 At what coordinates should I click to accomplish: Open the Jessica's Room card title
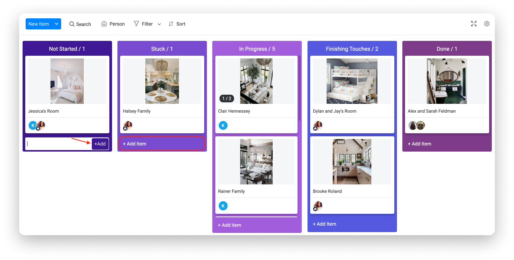point(44,111)
